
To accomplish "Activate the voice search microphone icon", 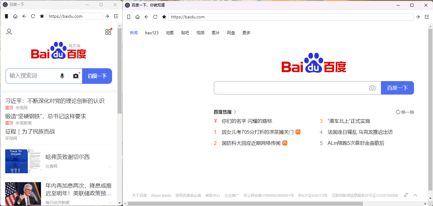I will pyautogui.click(x=62, y=76).
